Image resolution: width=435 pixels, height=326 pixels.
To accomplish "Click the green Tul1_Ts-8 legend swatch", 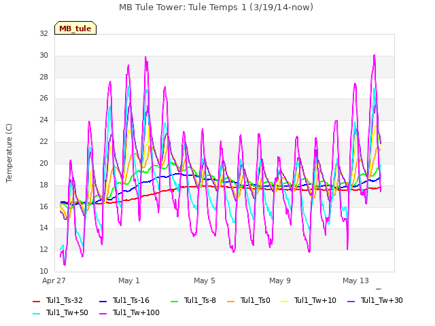I will [174, 302].
